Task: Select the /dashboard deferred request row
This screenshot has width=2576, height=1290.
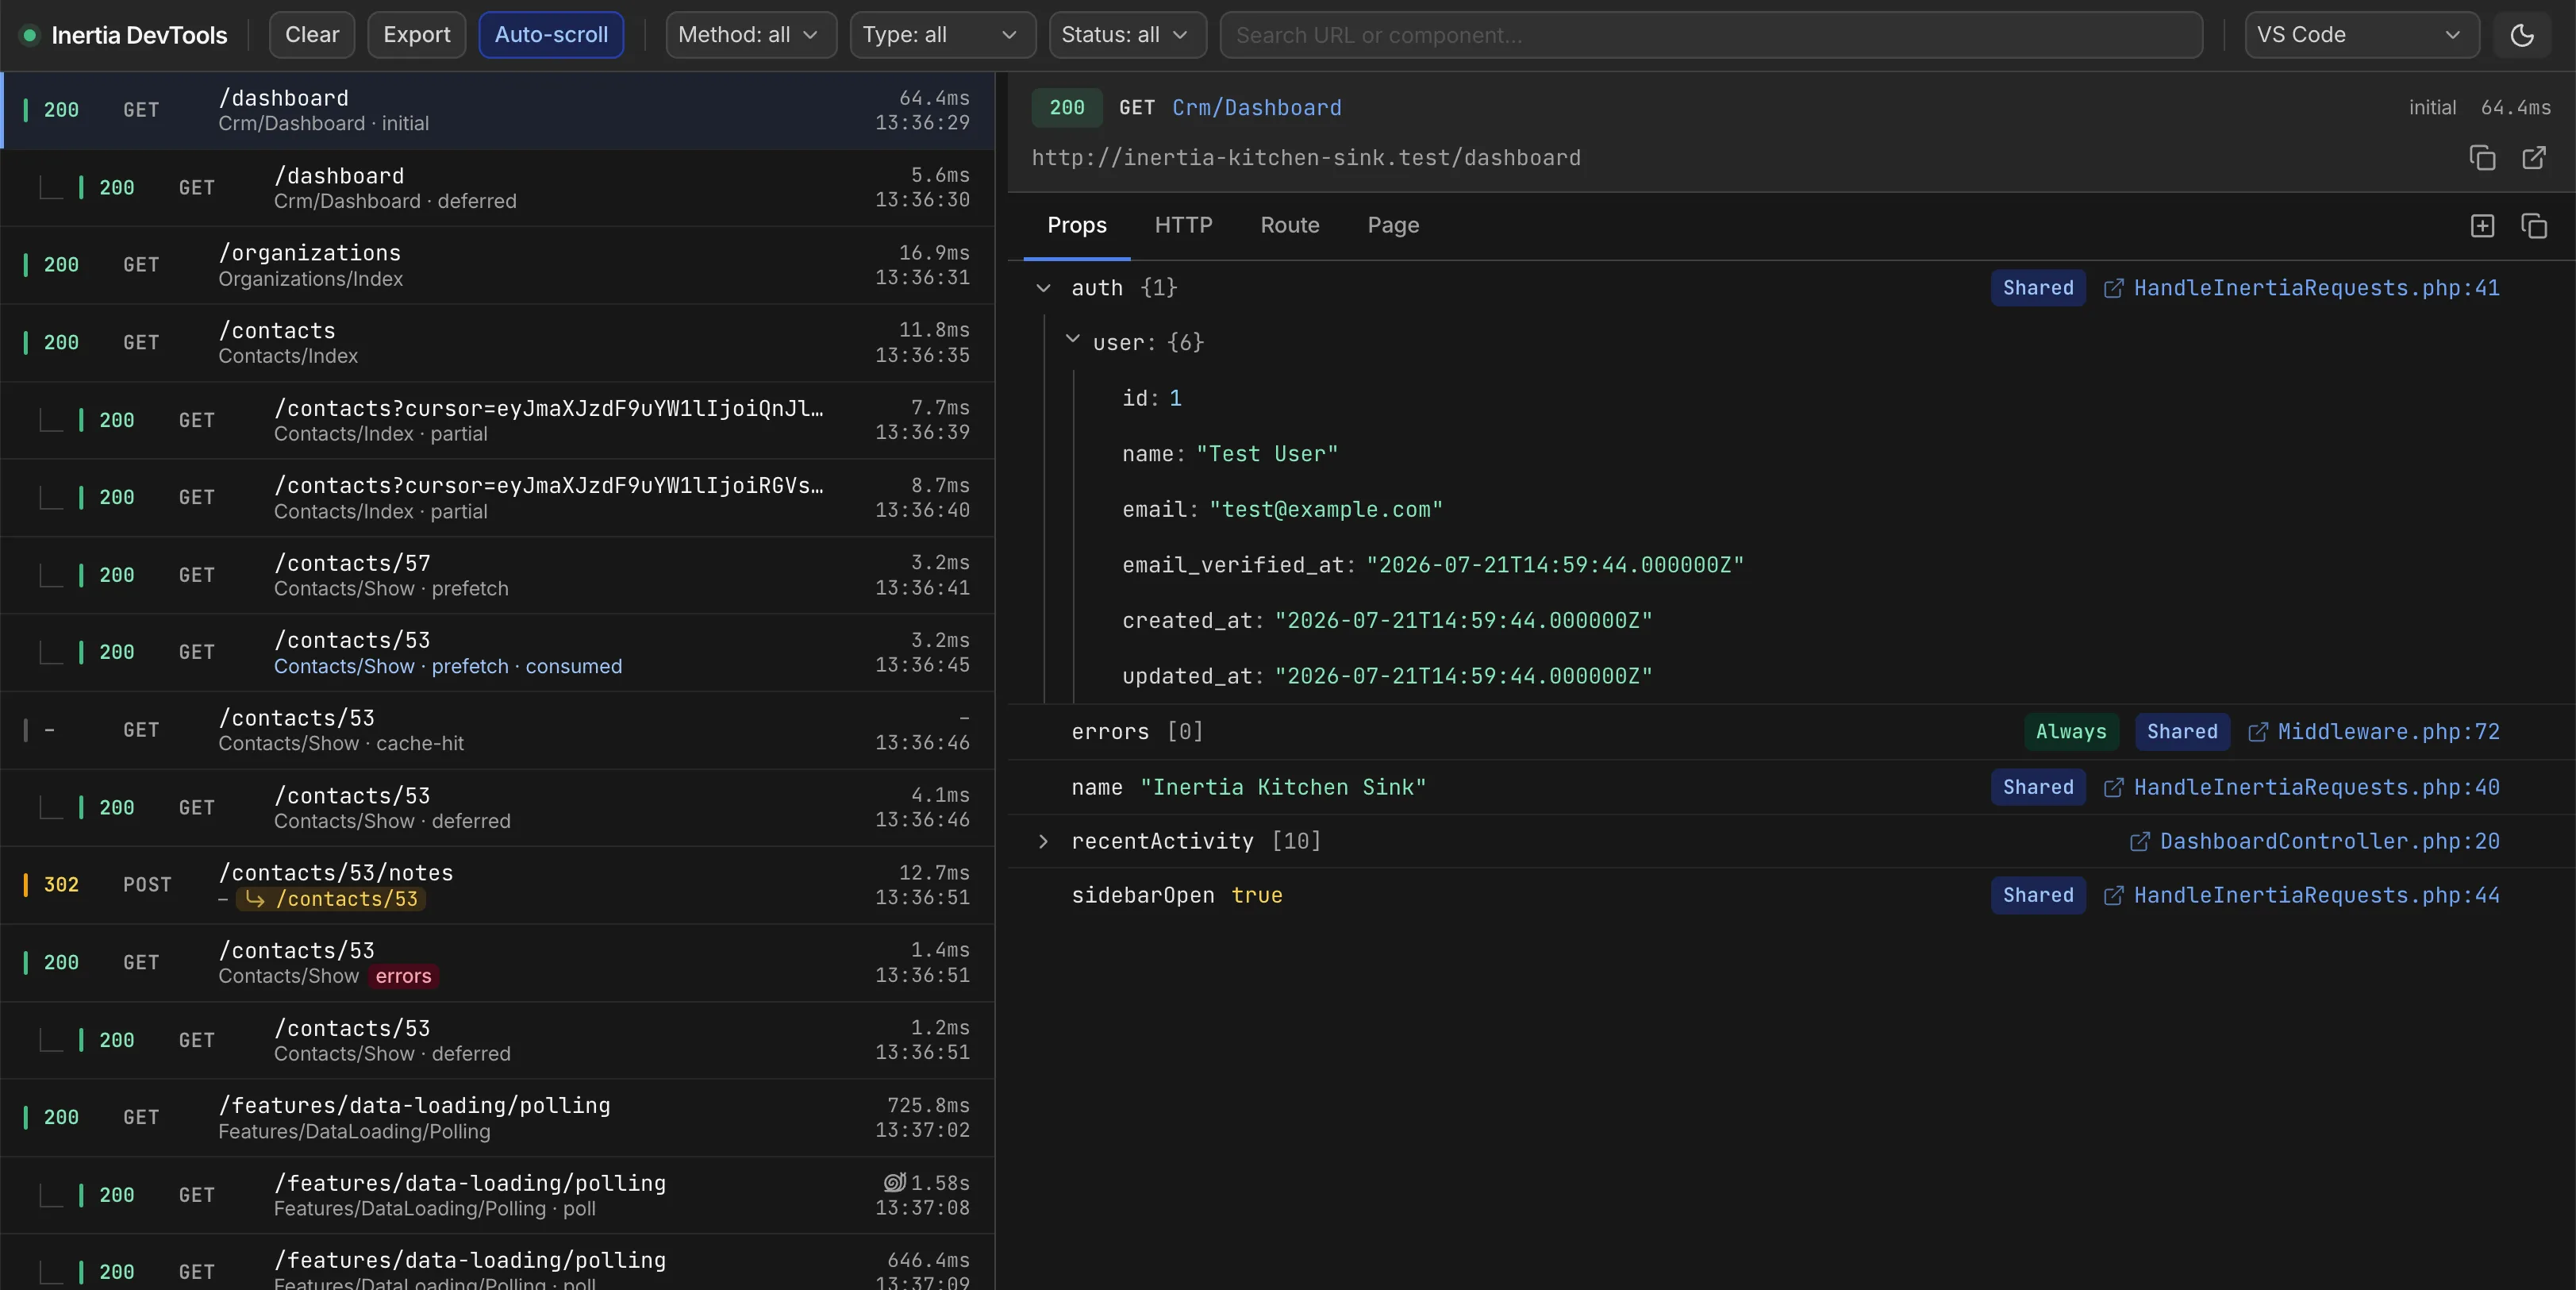Action: [x=497, y=188]
